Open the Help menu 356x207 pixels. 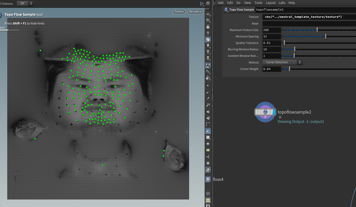click(x=292, y=3)
